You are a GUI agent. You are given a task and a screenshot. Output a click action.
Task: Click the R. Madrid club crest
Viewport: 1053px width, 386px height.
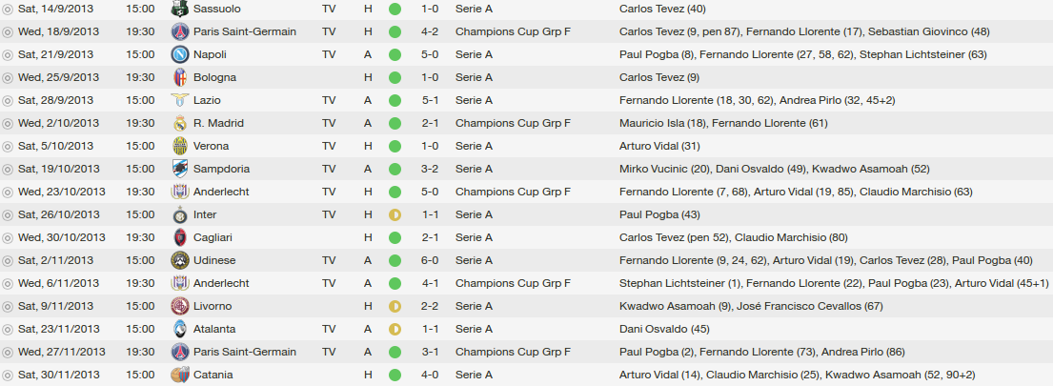179,123
